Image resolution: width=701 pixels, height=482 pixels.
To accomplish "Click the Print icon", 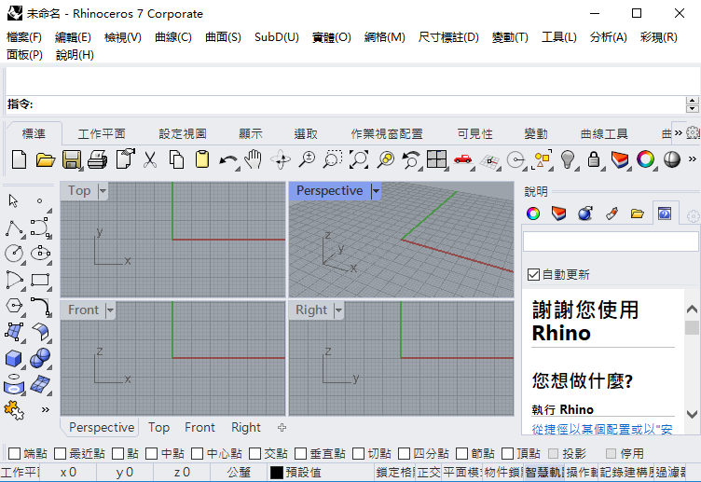I will (98, 159).
